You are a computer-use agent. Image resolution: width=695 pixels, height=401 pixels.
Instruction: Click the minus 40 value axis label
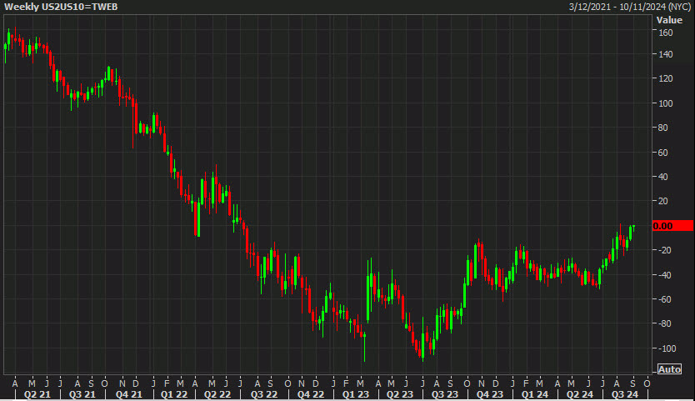pos(664,275)
